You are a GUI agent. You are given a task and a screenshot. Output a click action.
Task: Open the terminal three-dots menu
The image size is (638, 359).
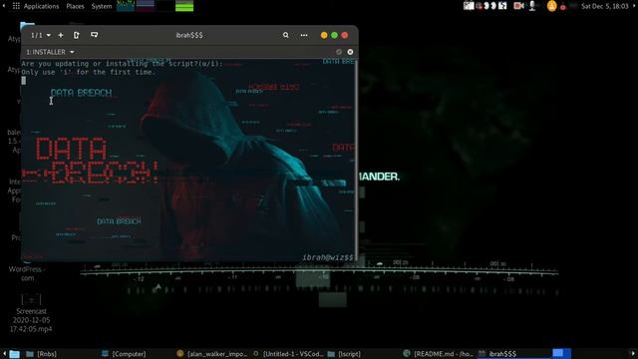pyautogui.click(x=304, y=35)
